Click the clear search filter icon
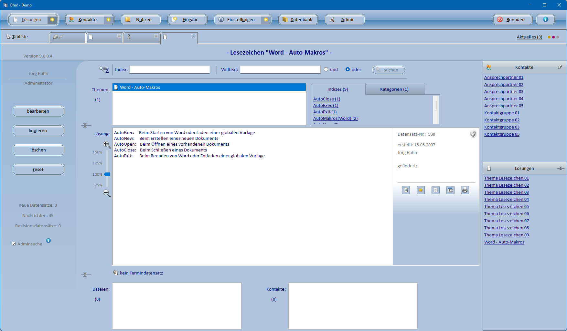Viewport: 567px width, 331px height. point(104,69)
